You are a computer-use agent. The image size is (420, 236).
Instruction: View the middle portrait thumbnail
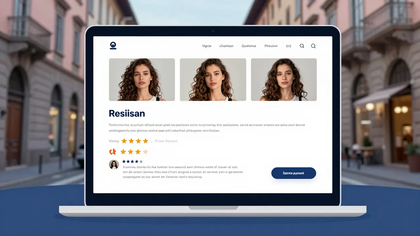click(x=213, y=80)
